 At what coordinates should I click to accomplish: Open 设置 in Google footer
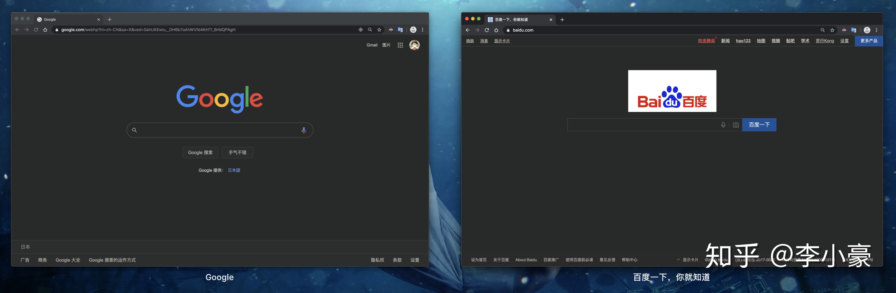tap(415, 260)
